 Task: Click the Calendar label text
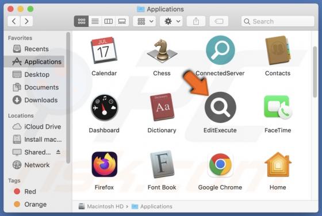pyautogui.click(x=104, y=73)
